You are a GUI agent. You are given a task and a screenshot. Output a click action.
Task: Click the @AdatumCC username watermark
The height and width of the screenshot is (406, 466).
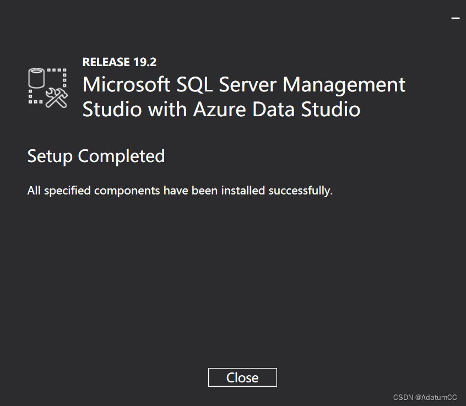coord(436,397)
